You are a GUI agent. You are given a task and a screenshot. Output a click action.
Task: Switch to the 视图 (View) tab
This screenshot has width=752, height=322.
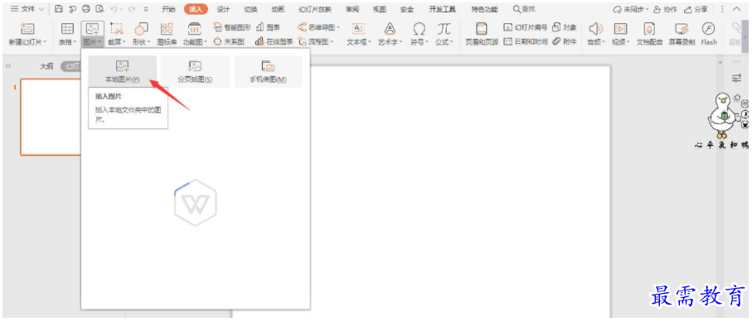[x=380, y=9]
